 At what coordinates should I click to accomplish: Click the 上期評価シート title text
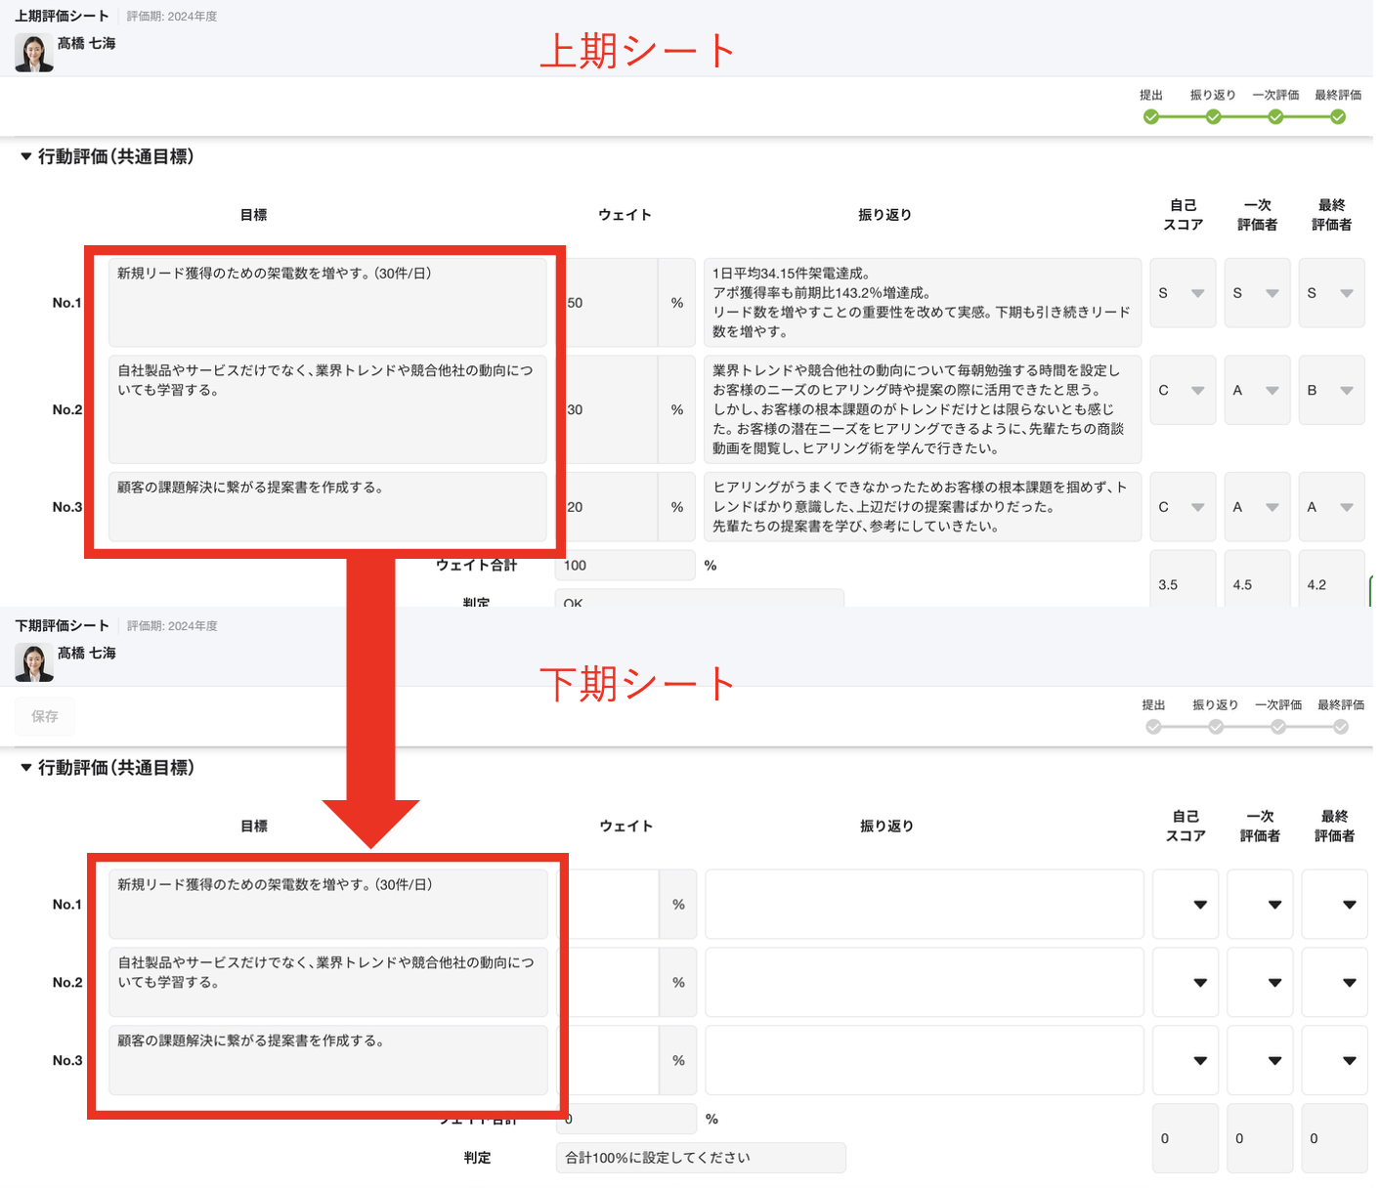[62, 16]
